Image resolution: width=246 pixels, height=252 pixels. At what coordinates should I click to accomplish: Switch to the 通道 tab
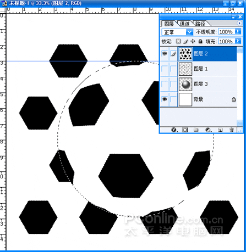[x=184, y=24]
